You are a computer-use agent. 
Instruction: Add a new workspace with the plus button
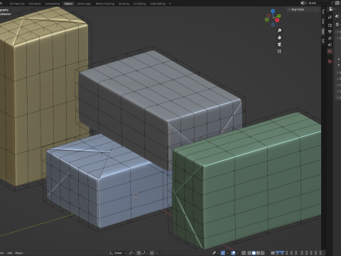(x=170, y=4)
